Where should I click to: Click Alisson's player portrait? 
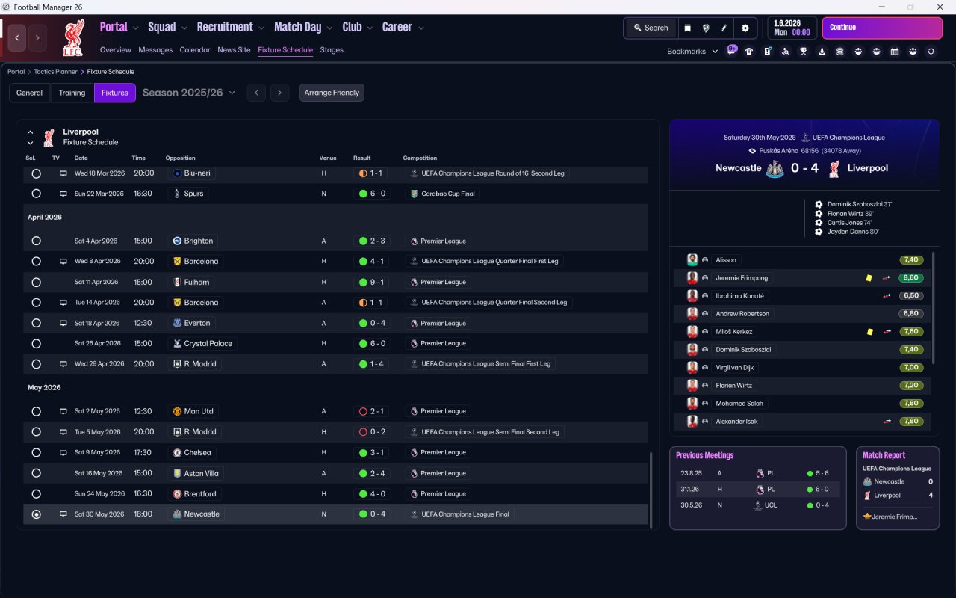coord(692,260)
